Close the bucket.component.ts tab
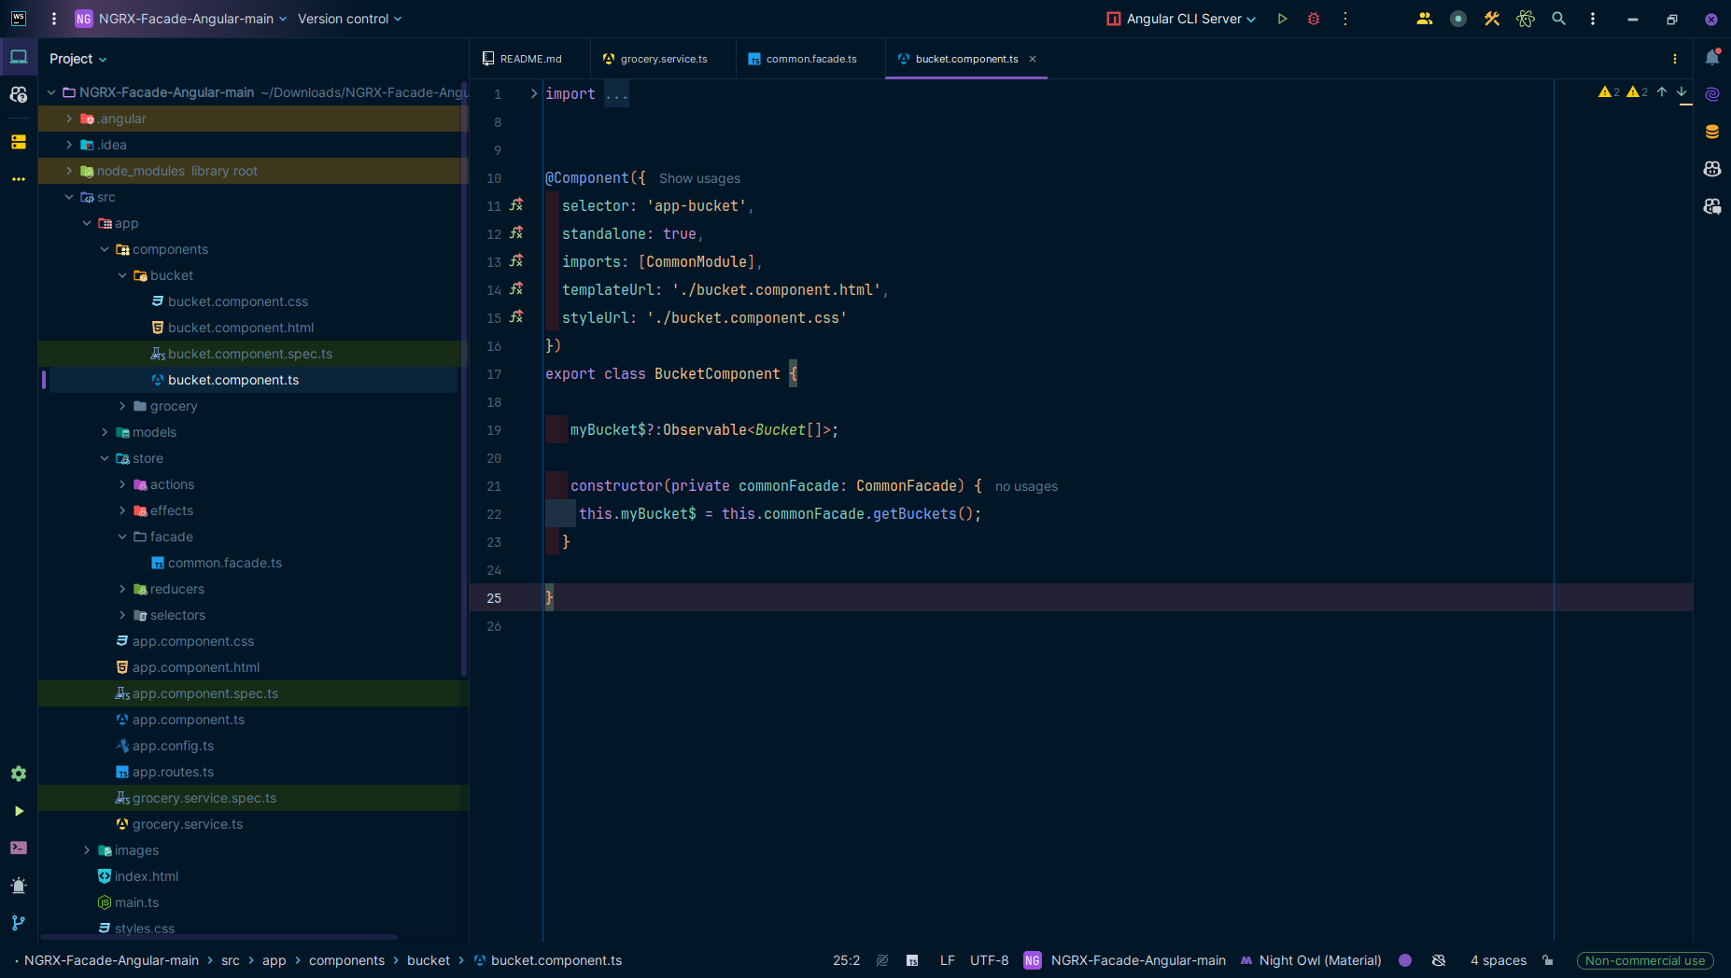1731x978 pixels. pyautogui.click(x=1033, y=59)
